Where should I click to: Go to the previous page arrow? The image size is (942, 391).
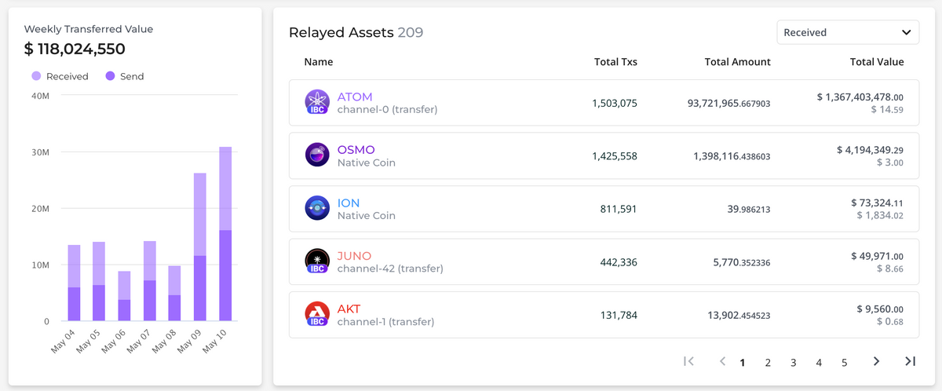722,361
